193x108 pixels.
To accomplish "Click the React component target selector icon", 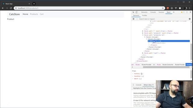I will [133, 19].
